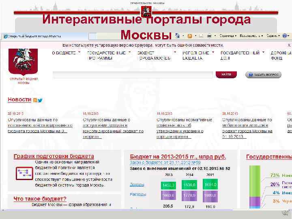Click the 4% label in programs chart
Screen dimensions: 292x219
coord(276,193)
